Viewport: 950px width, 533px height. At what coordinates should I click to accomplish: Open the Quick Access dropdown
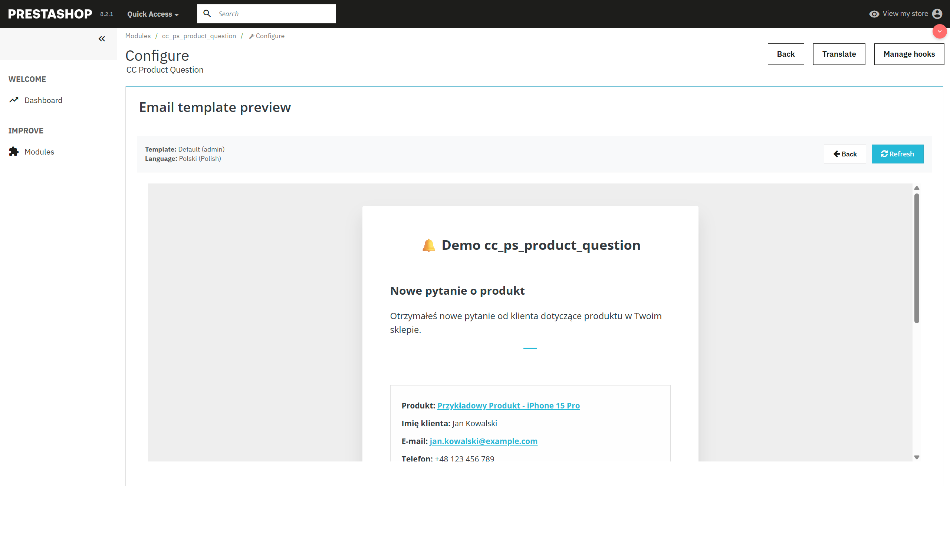pyautogui.click(x=152, y=14)
